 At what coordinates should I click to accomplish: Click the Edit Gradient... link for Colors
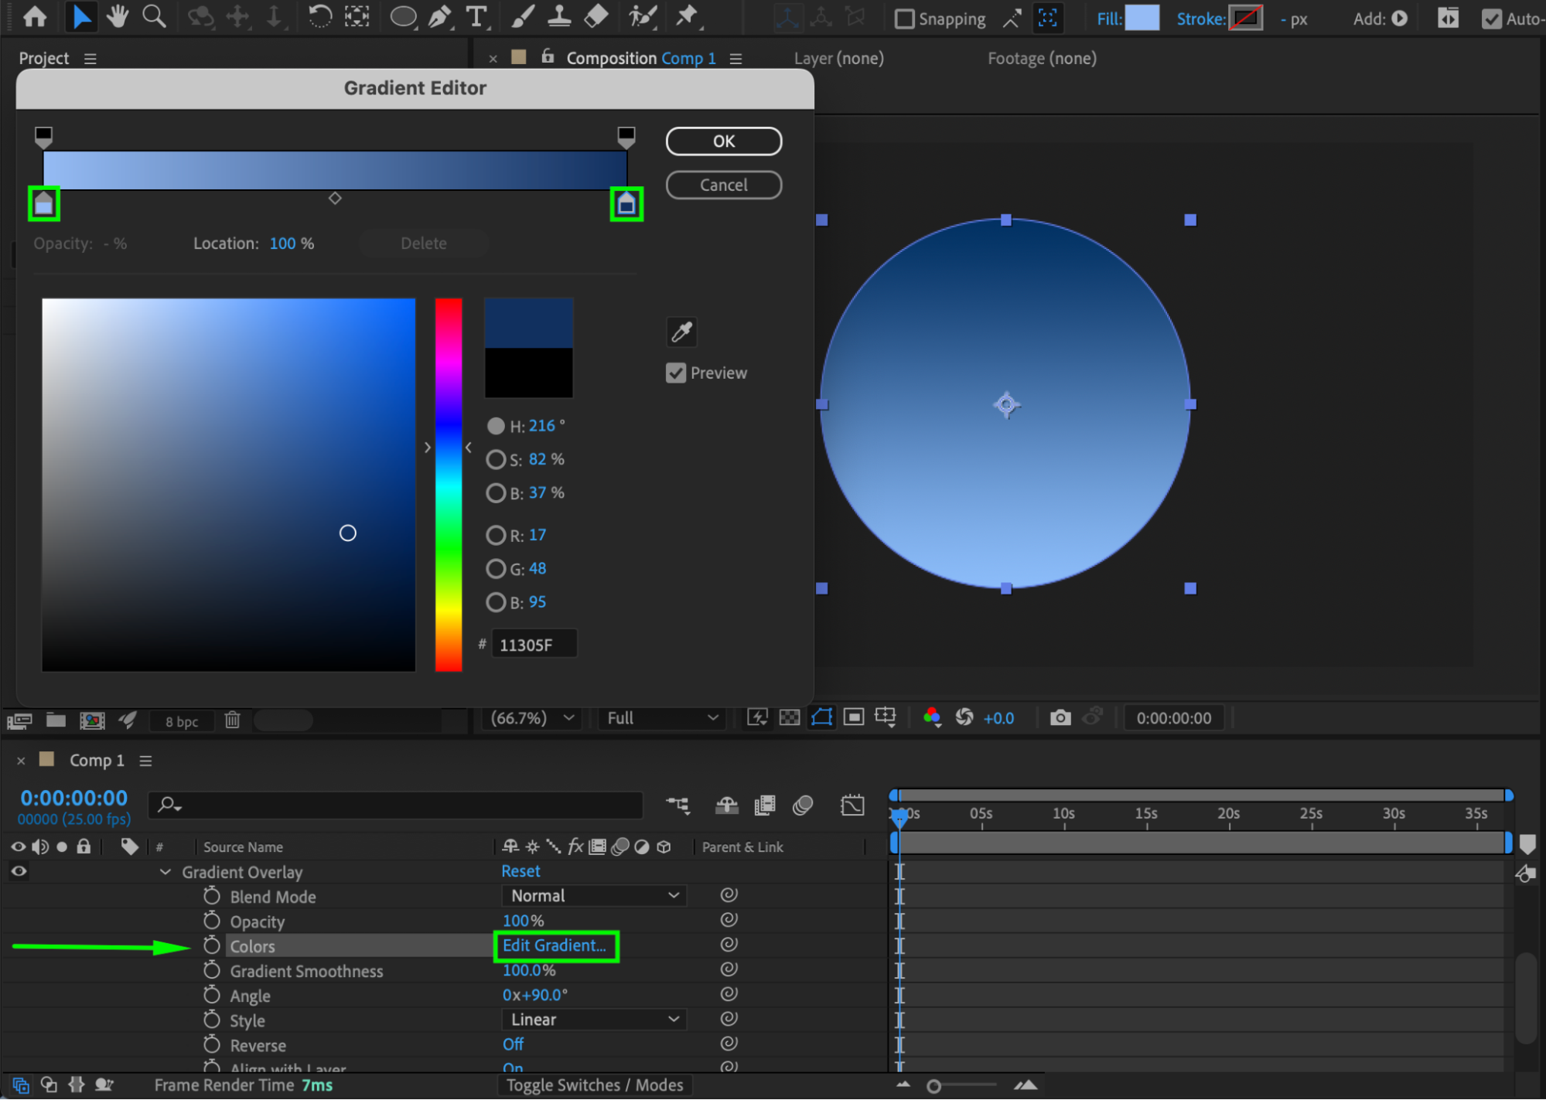coord(555,945)
